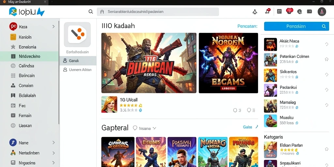Viewport: 334px width, 167px height.
Task: Click the blue Percakian search button
Action: [x=296, y=26]
